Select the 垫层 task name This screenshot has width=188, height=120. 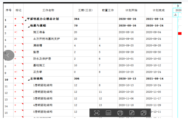pyautogui.click(x=36, y=52)
